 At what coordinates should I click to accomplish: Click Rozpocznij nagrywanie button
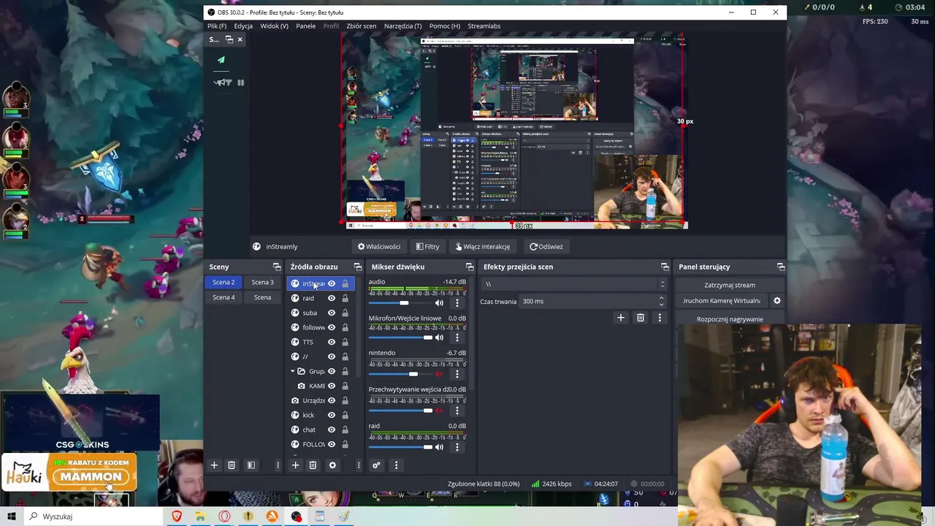click(x=730, y=319)
